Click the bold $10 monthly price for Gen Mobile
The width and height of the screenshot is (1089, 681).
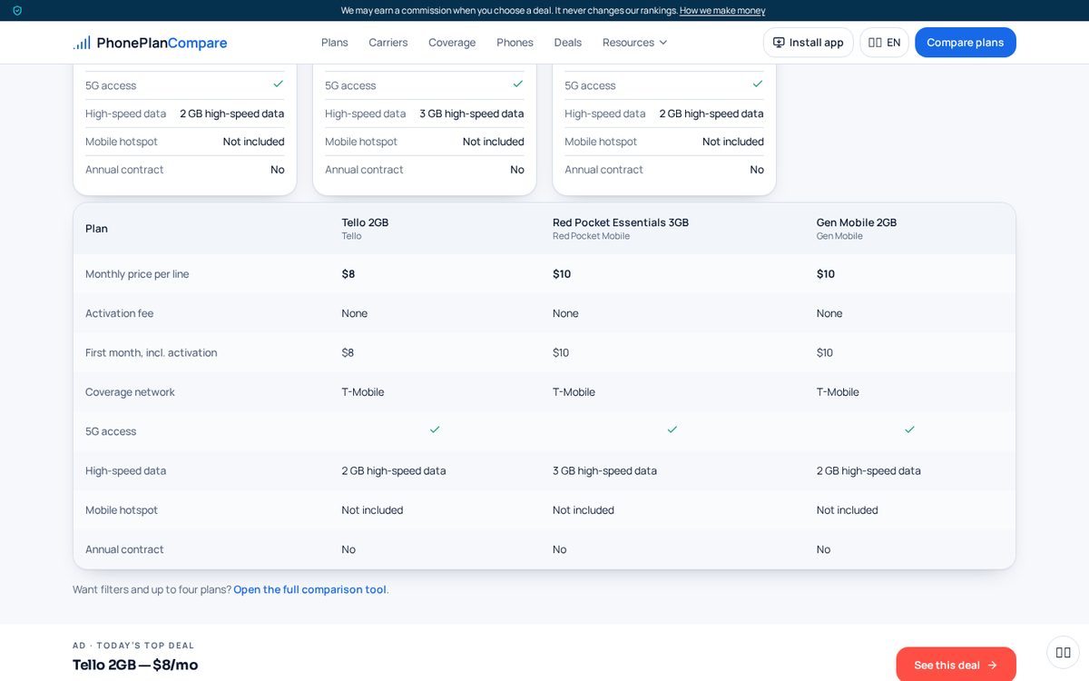(826, 274)
